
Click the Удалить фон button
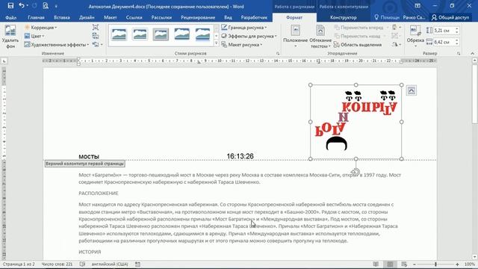[x=10, y=37]
